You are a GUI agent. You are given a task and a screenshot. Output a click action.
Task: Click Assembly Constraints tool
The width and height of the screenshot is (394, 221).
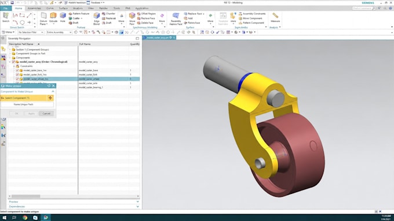point(252,14)
